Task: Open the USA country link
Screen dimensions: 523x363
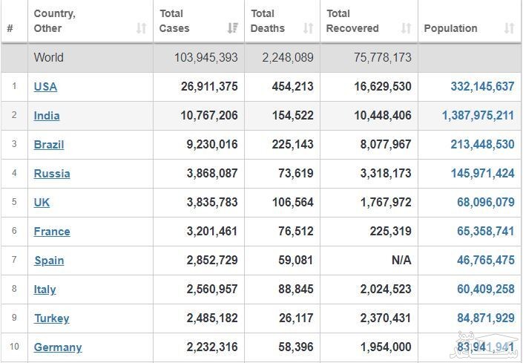Action: click(45, 86)
